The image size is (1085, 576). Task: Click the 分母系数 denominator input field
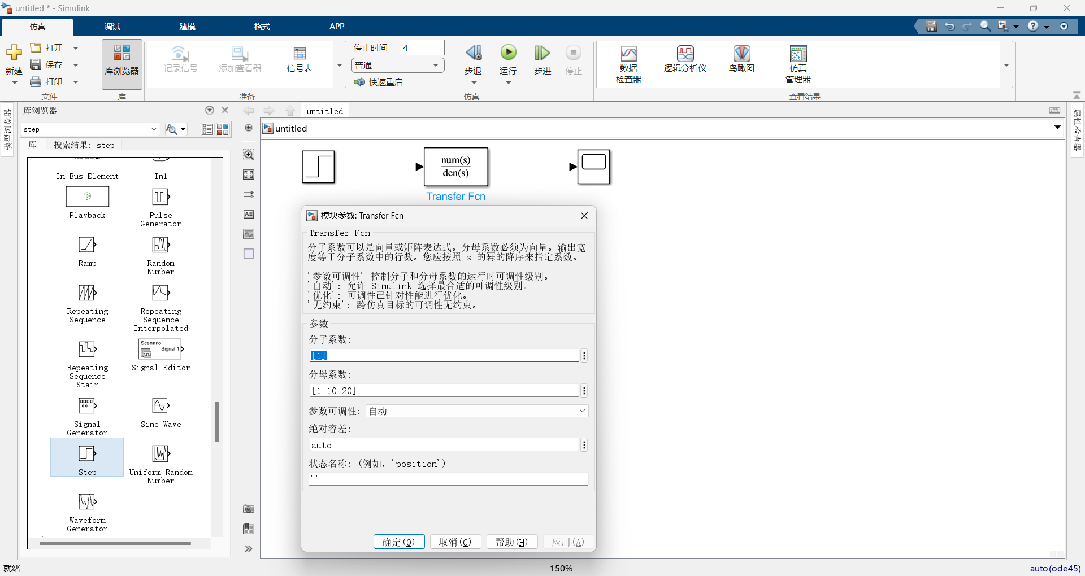click(x=444, y=391)
